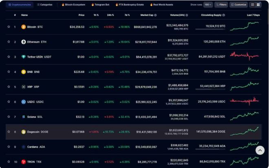269x168 pixels.
Task: Open Bitcoin last 7 days chart
Action: pos(245,26)
